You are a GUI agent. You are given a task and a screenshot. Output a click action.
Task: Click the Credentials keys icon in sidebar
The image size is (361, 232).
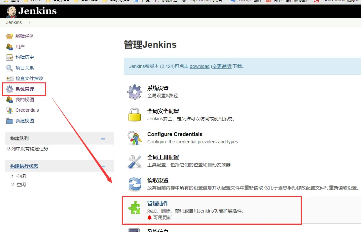click(10, 110)
